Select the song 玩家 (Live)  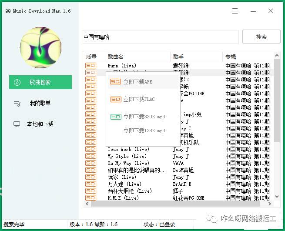(122, 177)
